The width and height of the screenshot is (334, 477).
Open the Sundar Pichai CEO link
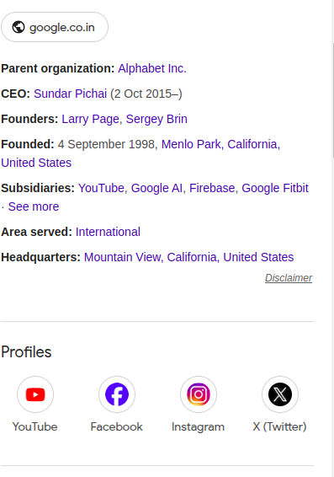tap(70, 94)
